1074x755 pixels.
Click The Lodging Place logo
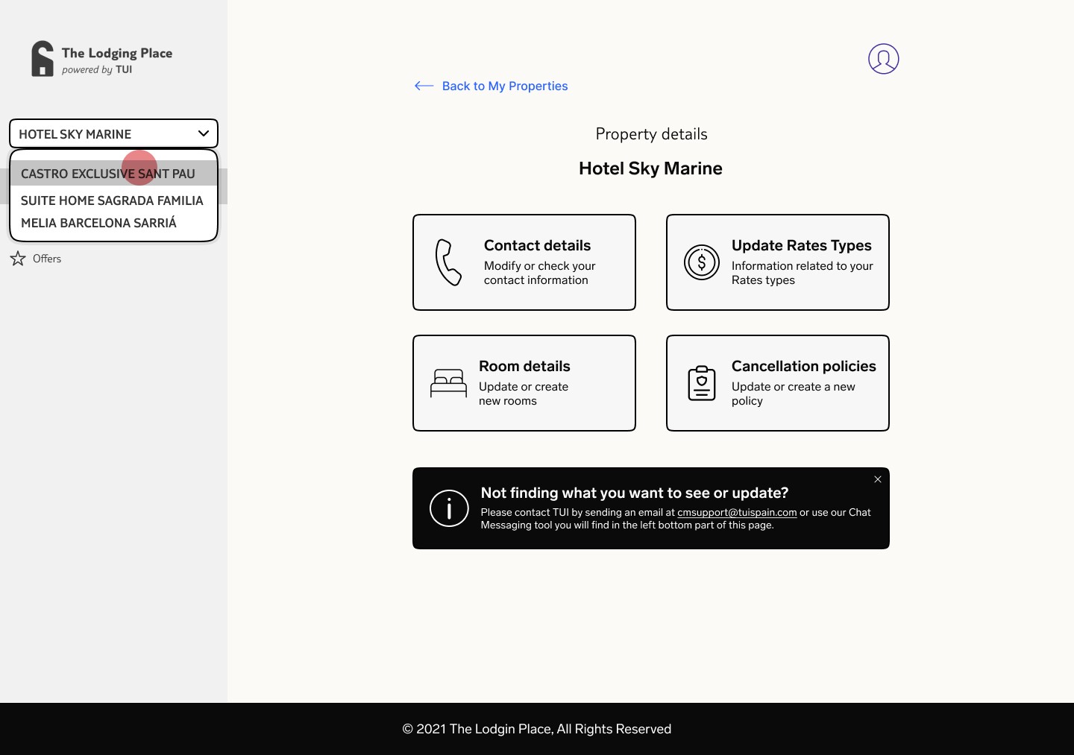click(102, 59)
